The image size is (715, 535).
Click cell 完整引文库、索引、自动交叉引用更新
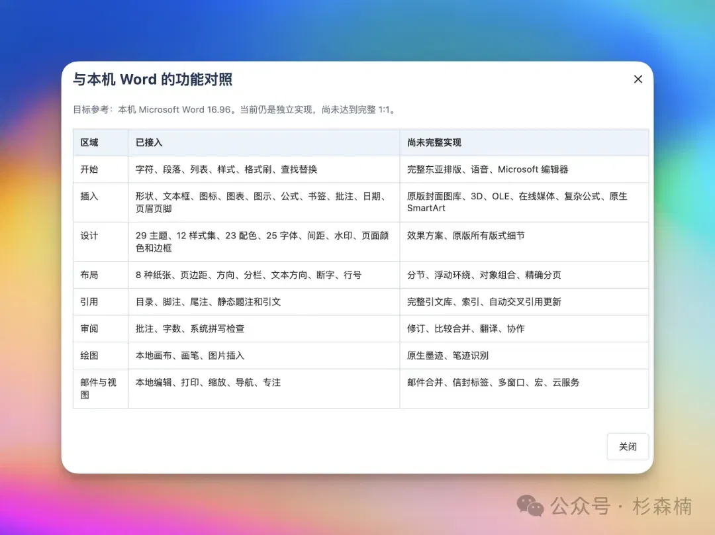pos(524,302)
